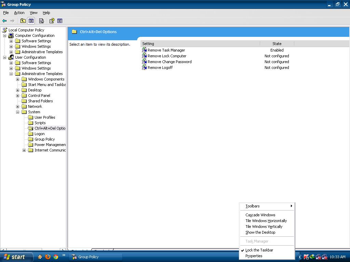The image size is (350, 262).
Task: Choose Show the Desktop in context menu
Action: pyautogui.click(x=260, y=232)
